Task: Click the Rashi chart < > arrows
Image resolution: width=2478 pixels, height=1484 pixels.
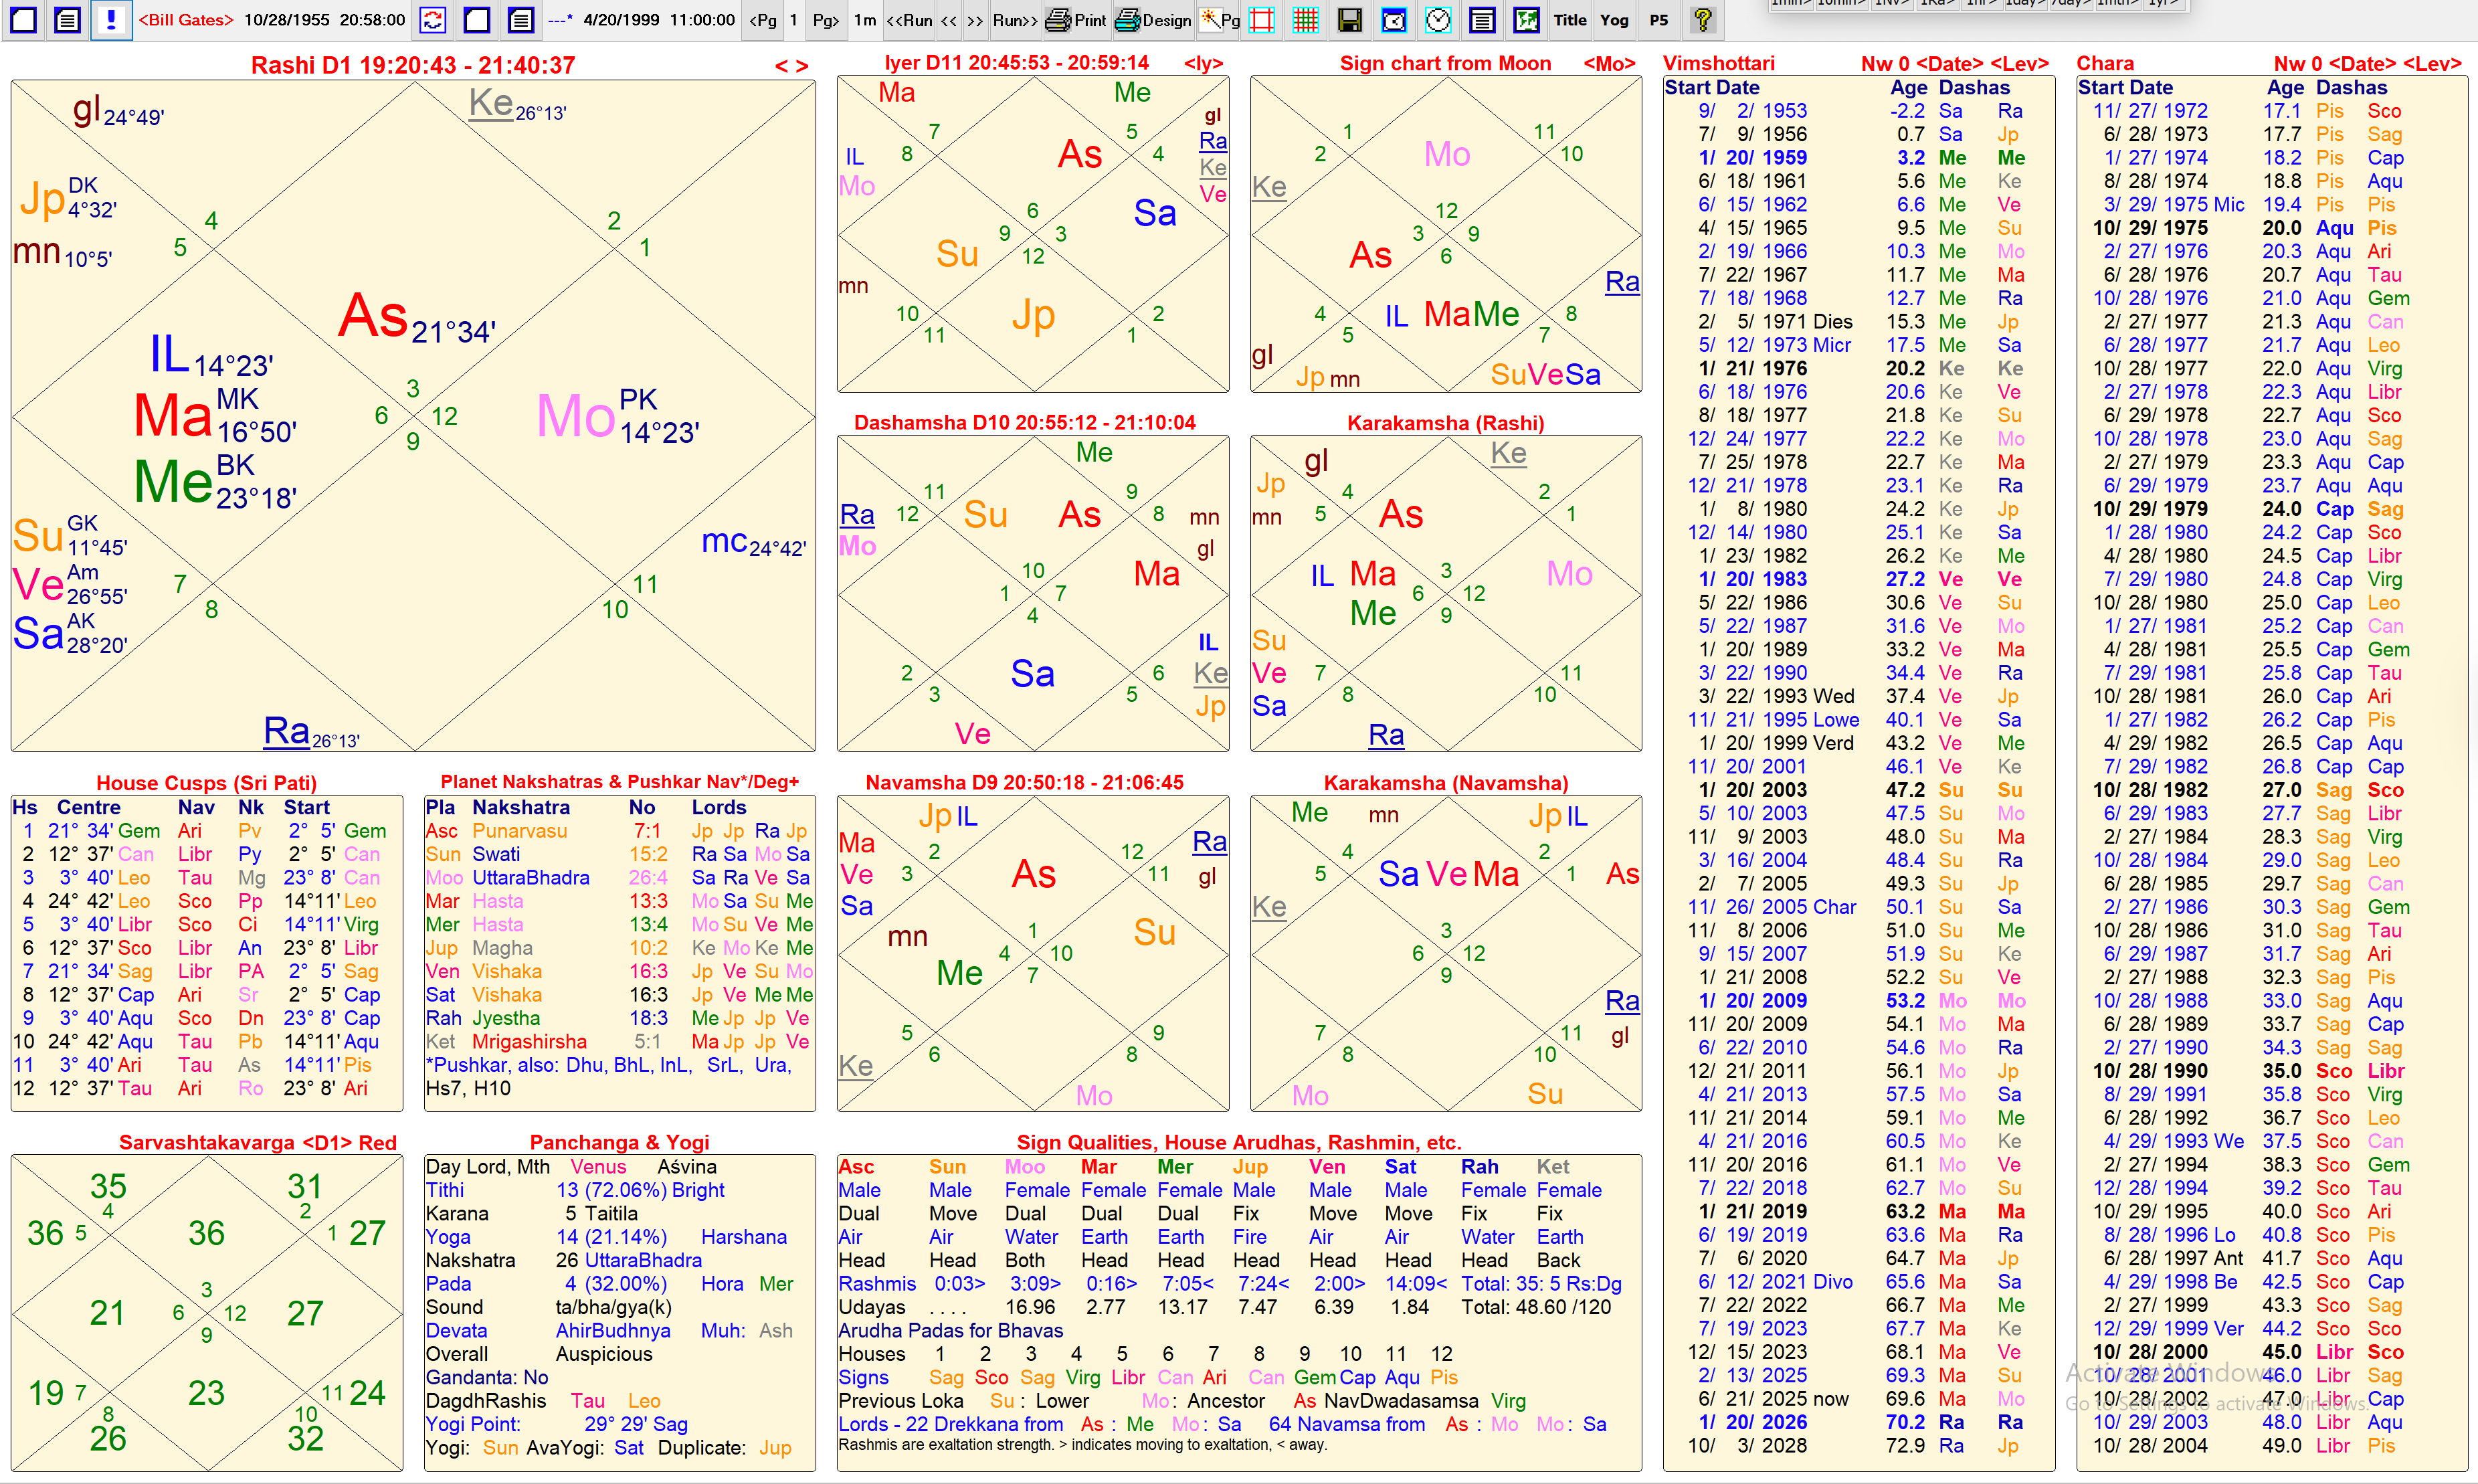Action: coord(791,66)
